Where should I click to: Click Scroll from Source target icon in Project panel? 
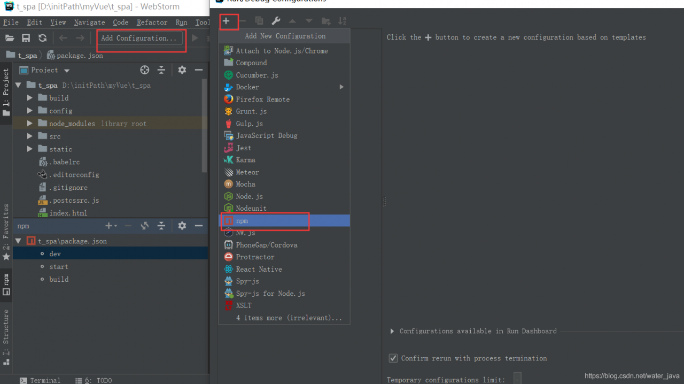pos(144,70)
